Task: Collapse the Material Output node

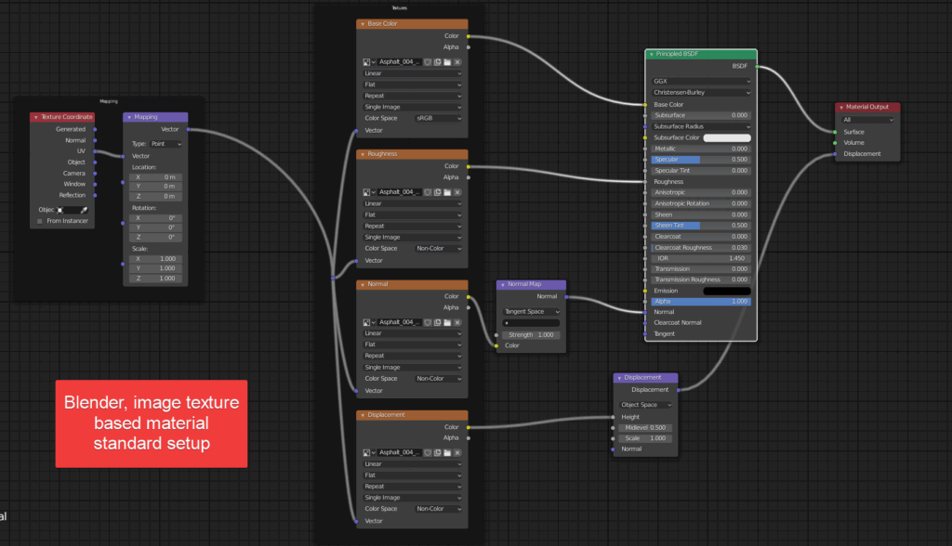Action: 841,108
